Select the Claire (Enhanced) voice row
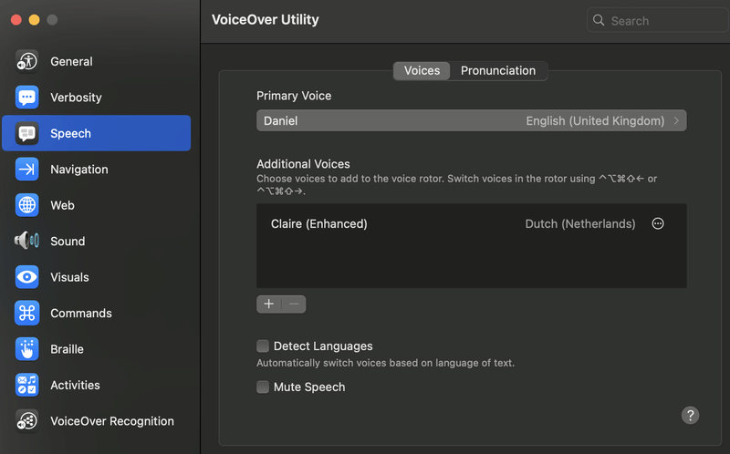This screenshot has height=454, width=730. click(x=471, y=223)
